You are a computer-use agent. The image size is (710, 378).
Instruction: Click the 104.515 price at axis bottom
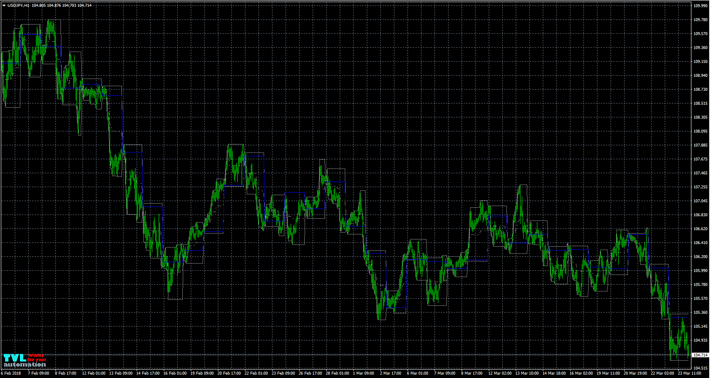(x=700, y=368)
